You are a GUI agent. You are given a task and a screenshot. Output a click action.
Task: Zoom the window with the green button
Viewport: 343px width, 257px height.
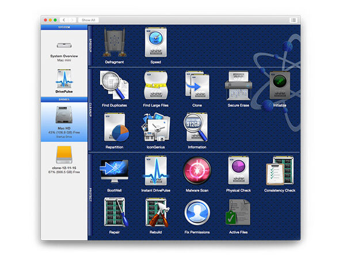tap(55, 20)
